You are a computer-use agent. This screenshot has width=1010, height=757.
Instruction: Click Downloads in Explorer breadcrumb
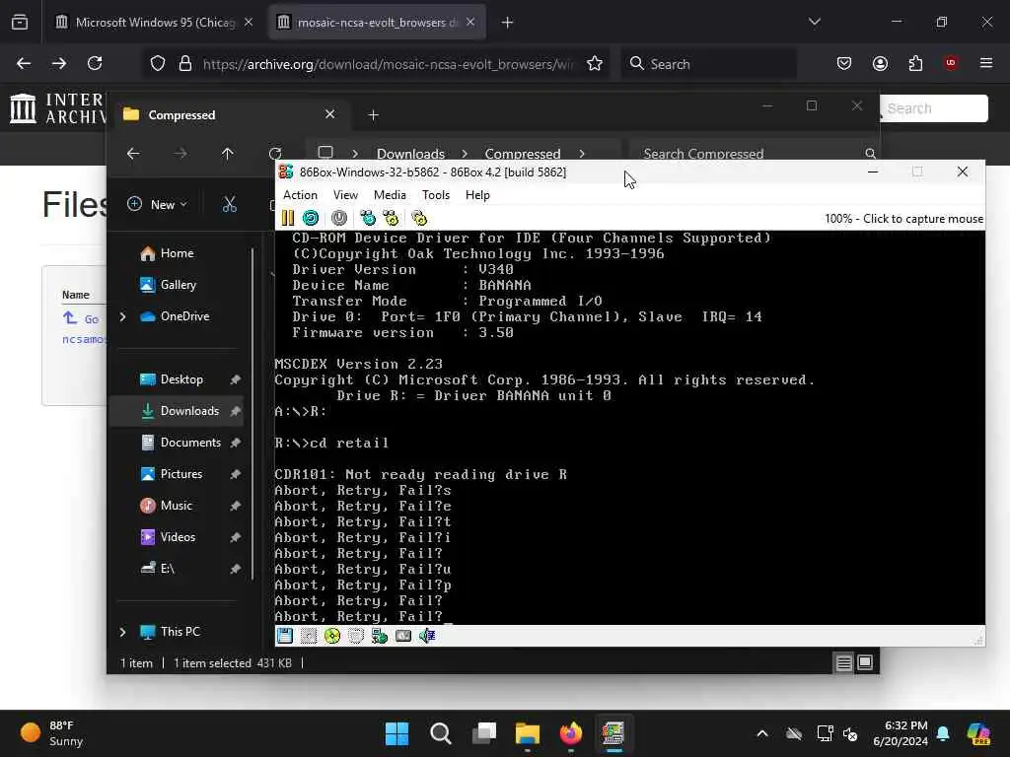410,155
